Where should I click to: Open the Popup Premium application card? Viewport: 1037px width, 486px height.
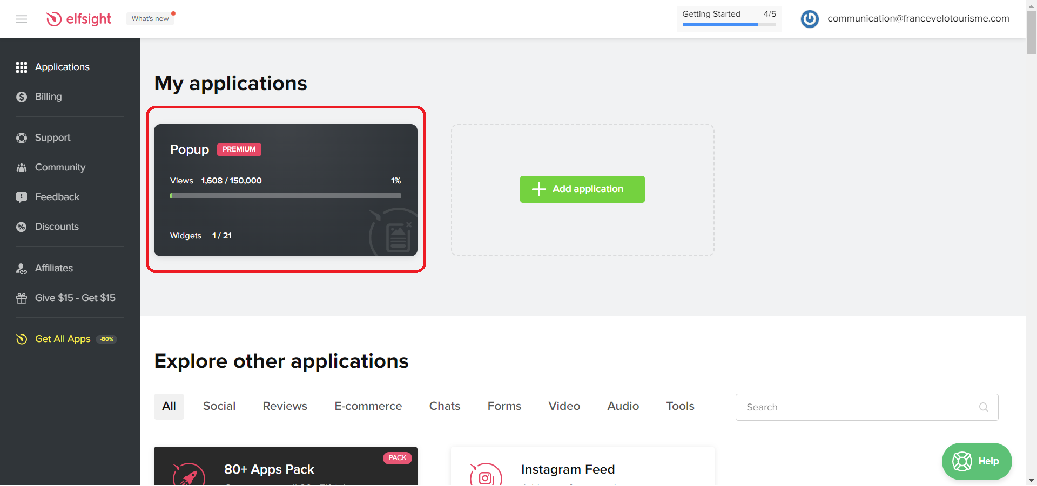point(285,190)
